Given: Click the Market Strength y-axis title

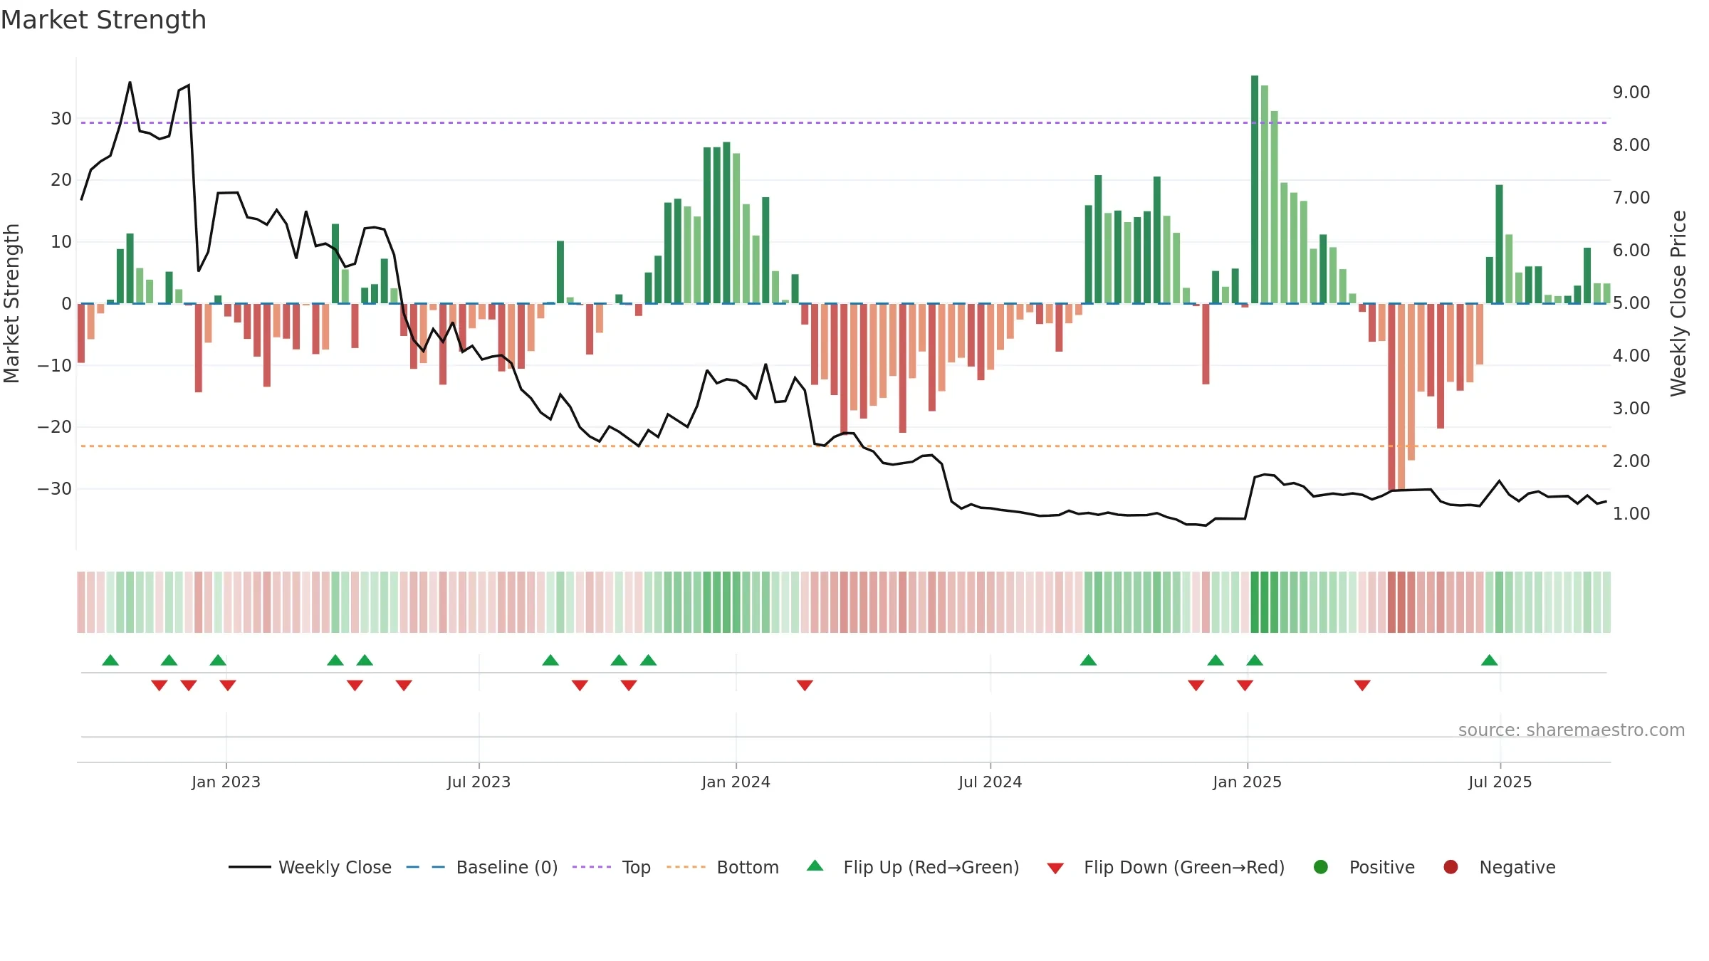Looking at the screenshot, I should pyautogui.click(x=11, y=303).
